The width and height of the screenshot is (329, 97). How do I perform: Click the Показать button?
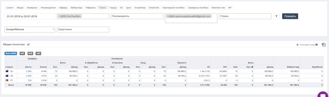(290, 16)
